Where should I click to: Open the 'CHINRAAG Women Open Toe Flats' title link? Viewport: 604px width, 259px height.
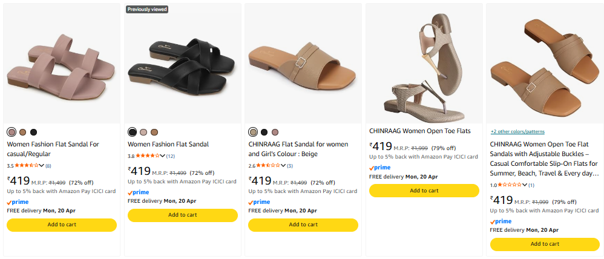420,131
